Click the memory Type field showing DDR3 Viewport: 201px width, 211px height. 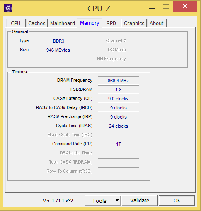[x=58, y=41]
